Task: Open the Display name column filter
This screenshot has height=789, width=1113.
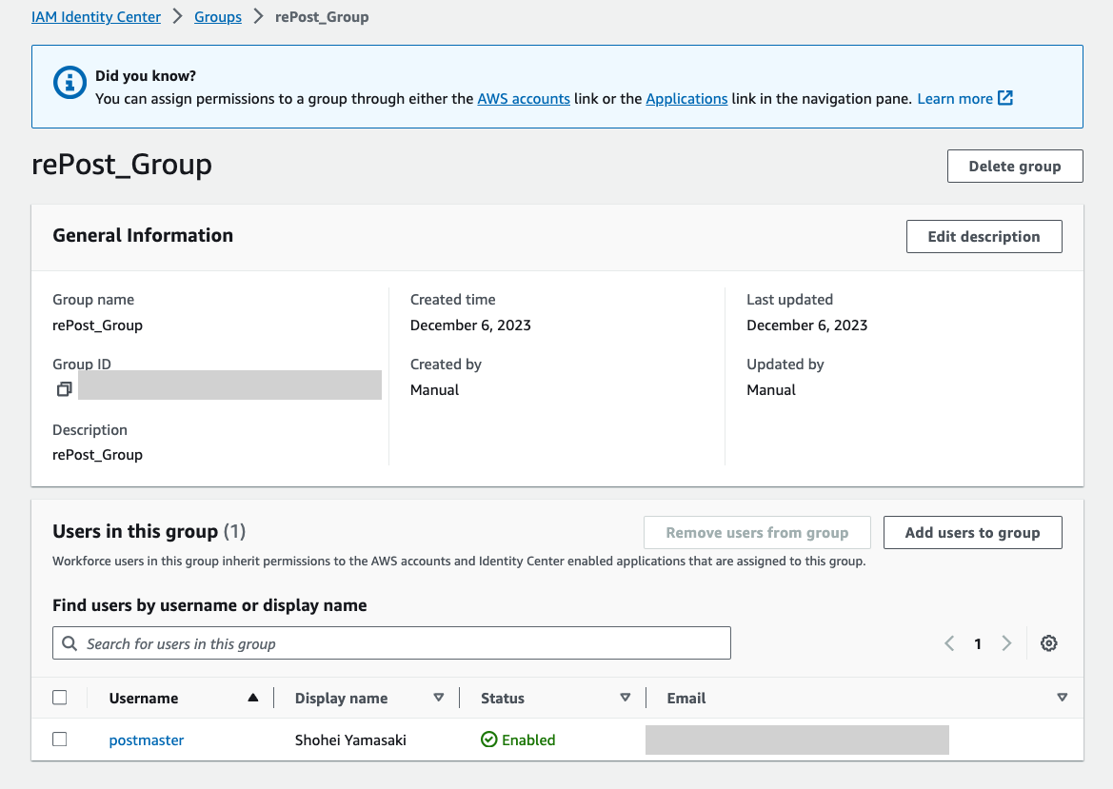Action: point(439,697)
